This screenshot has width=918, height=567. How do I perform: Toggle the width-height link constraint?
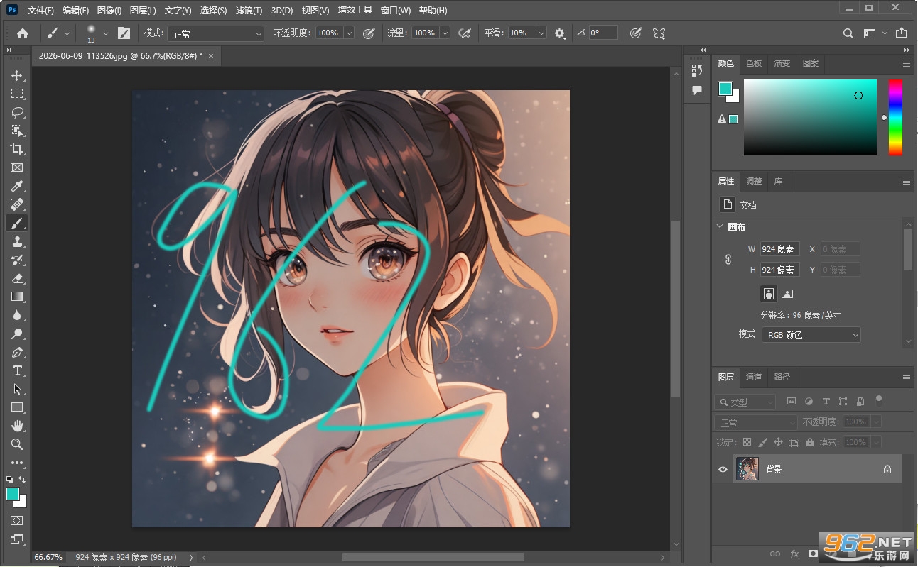(728, 259)
